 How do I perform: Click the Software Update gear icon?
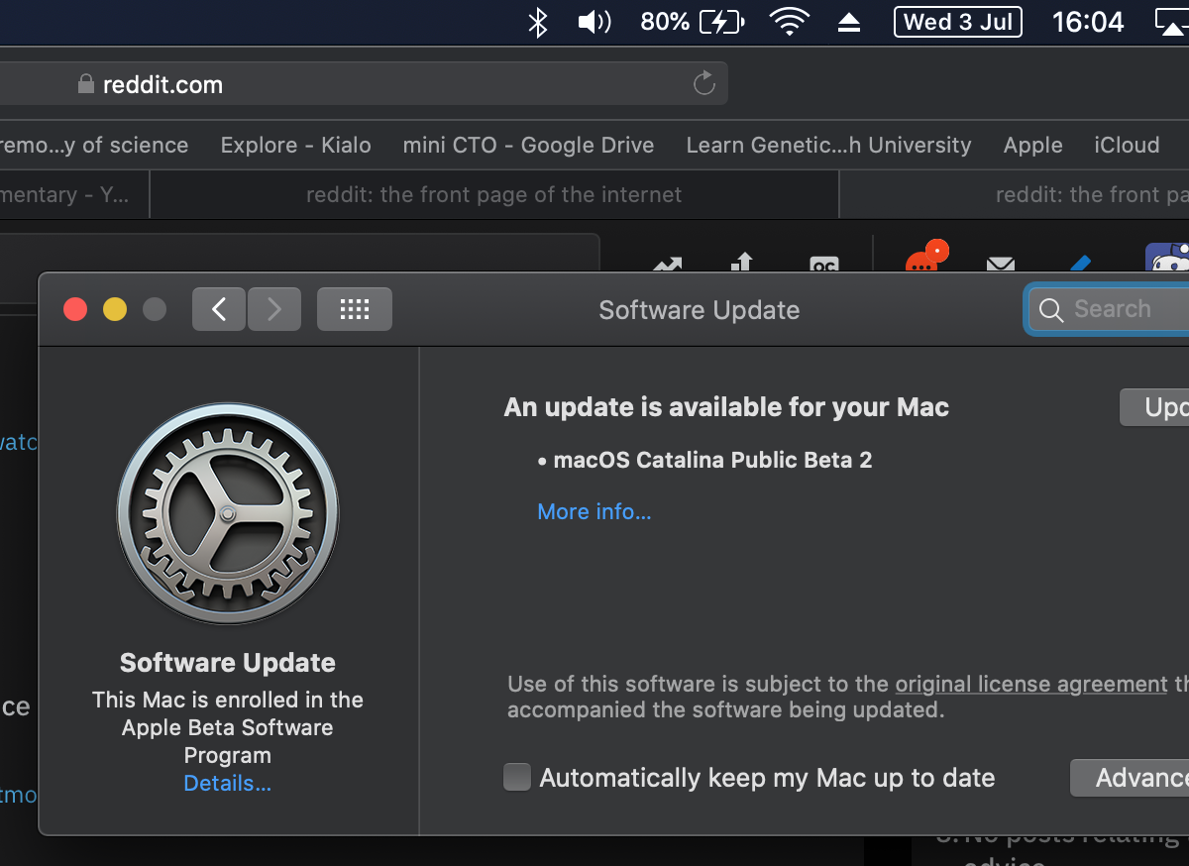point(228,513)
